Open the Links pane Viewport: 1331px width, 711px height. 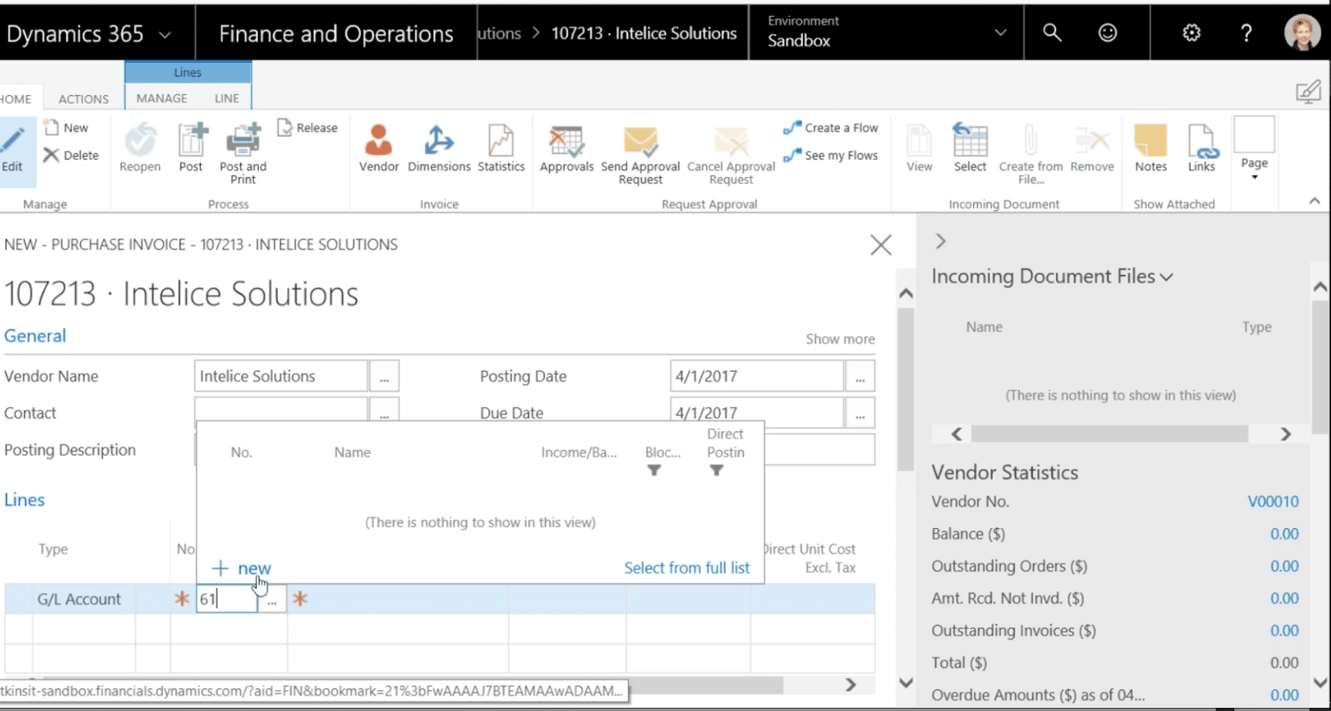[x=1201, y=148]
